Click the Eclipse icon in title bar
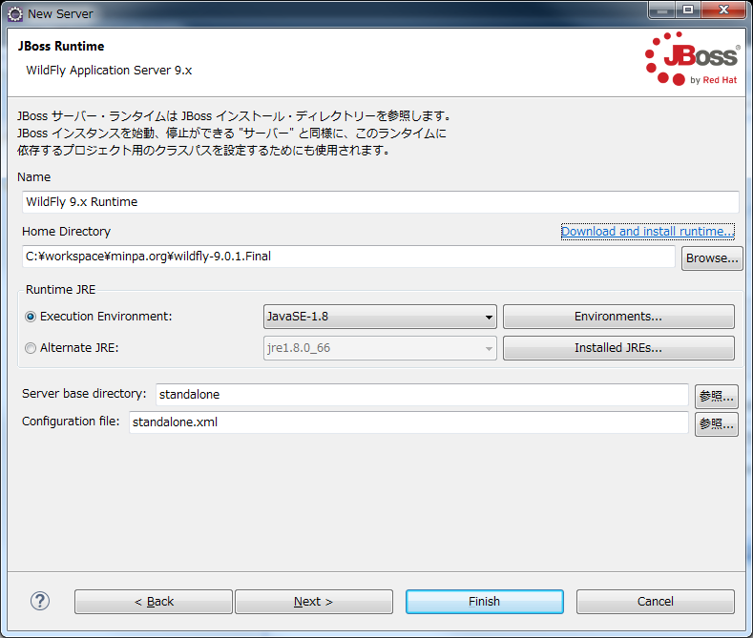 click(x=15, y=13)
